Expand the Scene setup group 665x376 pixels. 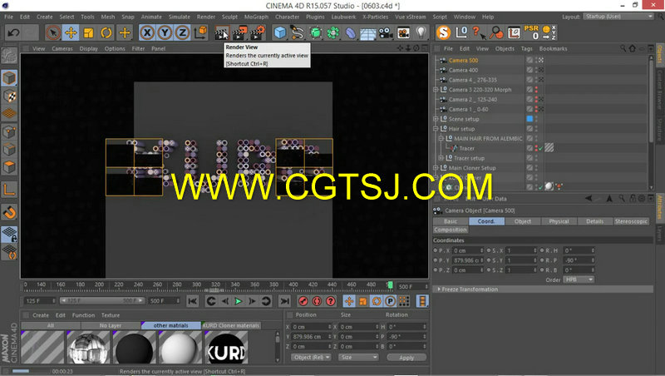[436, 119]
